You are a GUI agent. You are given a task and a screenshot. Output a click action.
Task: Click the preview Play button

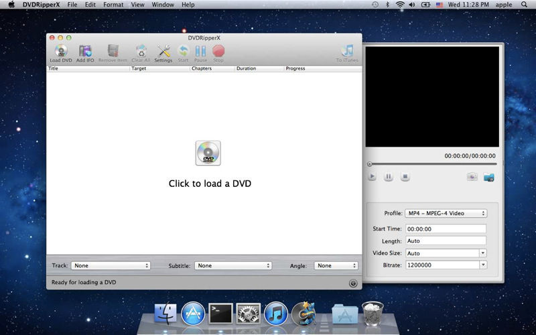[372, 177]
